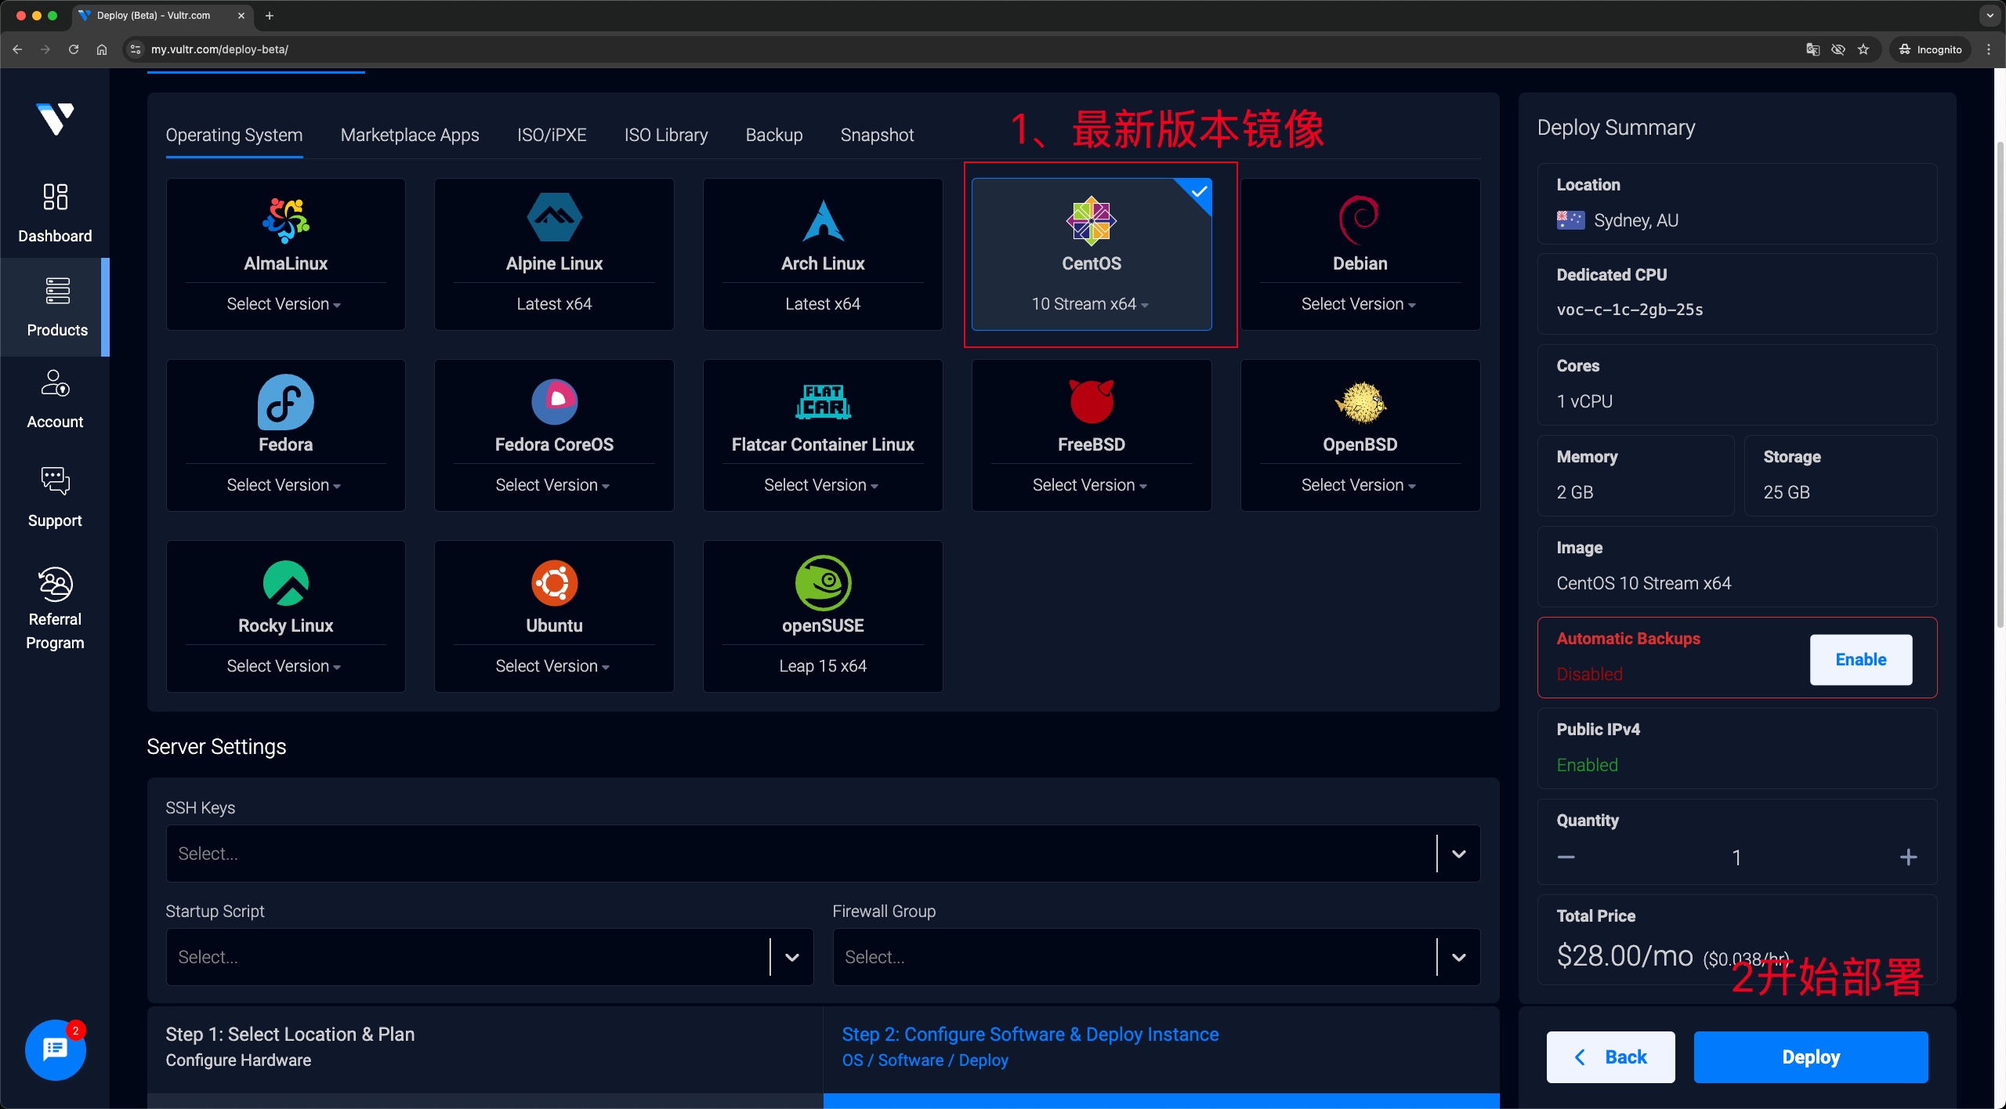Switch to the Snapshot tab
Screen dimensions: 2006x1109
click(877, 135)
